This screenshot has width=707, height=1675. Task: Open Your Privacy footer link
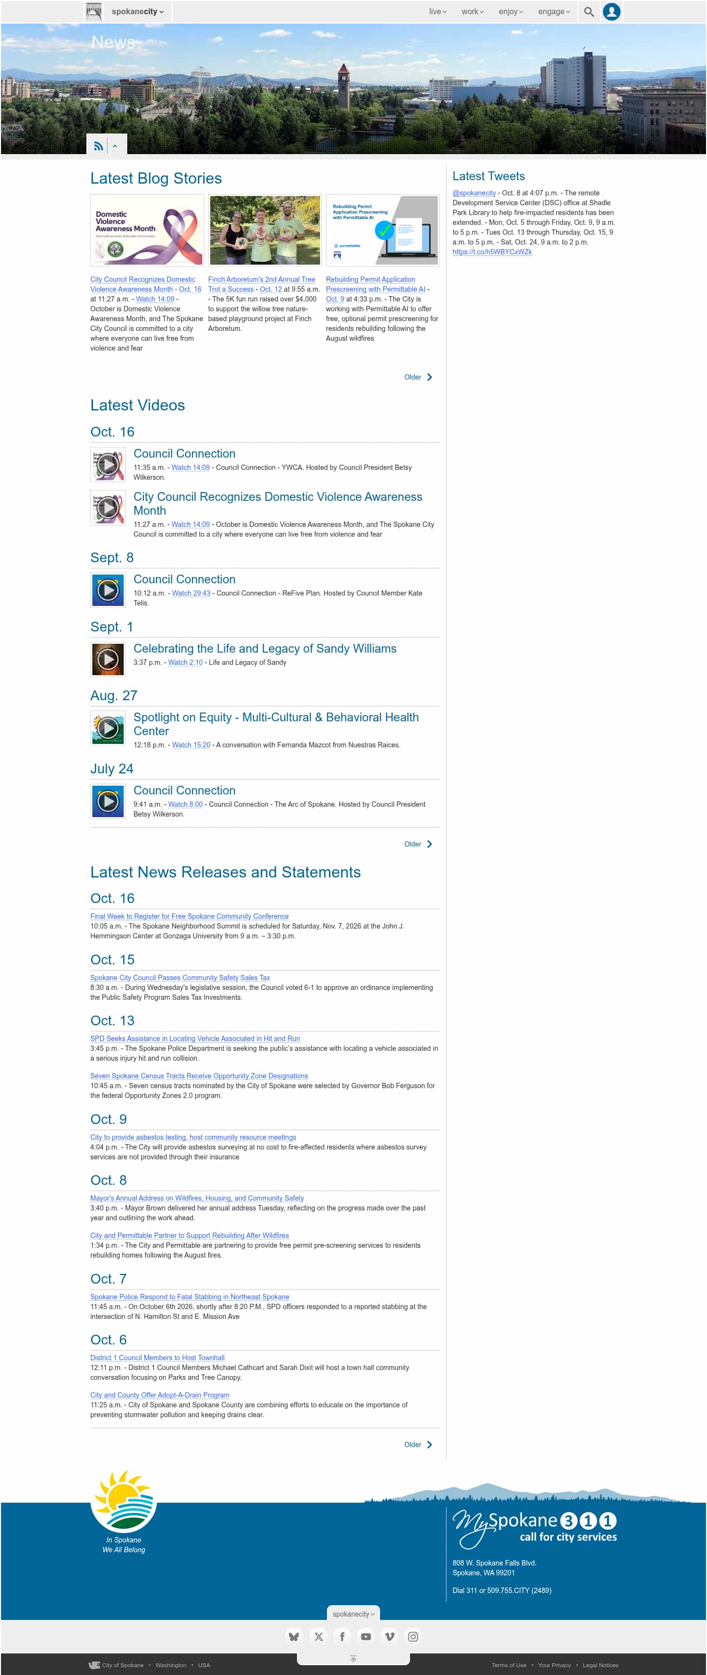(x=554, y=1665)
